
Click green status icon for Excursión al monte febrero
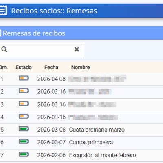24,154
